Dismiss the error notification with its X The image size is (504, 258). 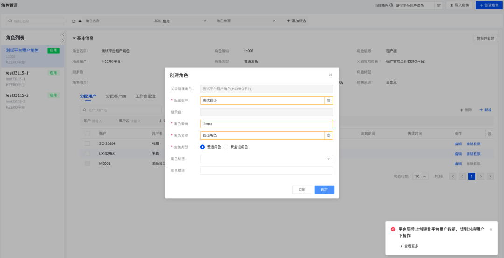(491, 230)
